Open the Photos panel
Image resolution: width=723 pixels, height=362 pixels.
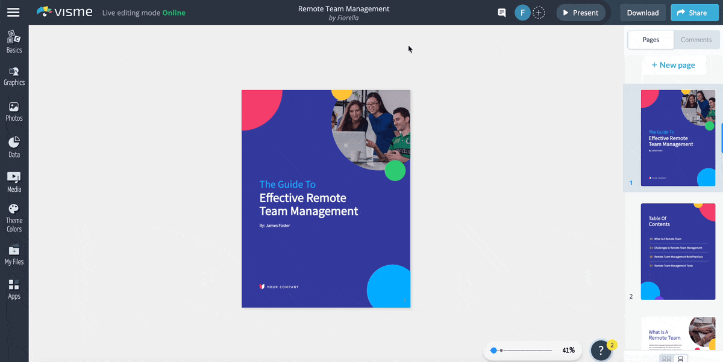click(14, 112)
